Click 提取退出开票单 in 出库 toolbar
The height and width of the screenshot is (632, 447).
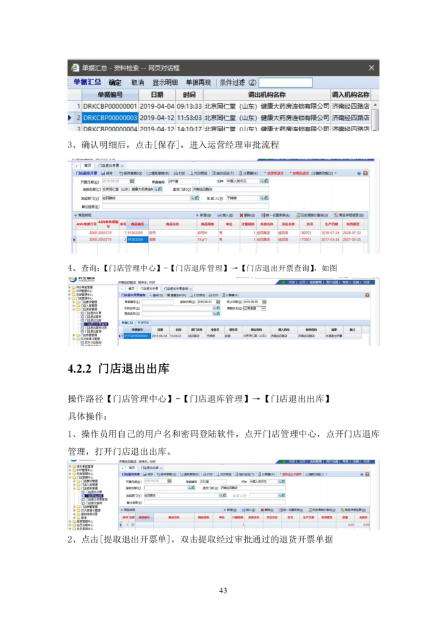(x=291, y=475)
